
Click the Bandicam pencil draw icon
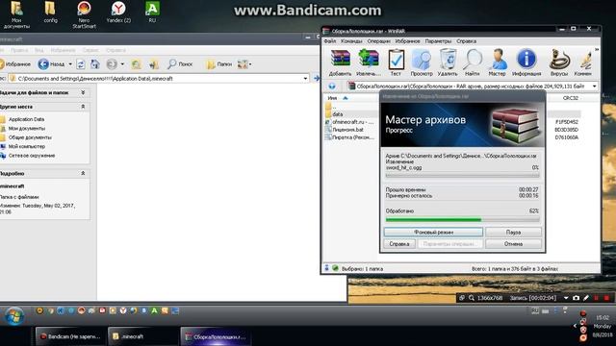coord(586,298)
